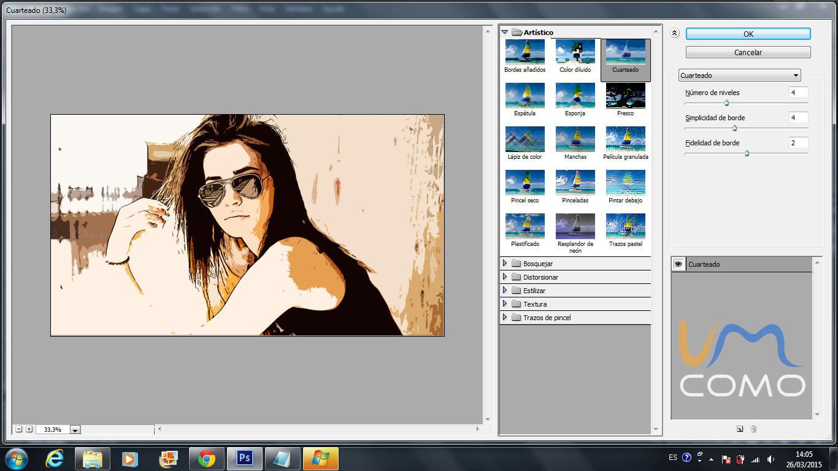This screenshot has height=471, width=838.
Task: Click new effect layer icon
Action: point(740,429)
